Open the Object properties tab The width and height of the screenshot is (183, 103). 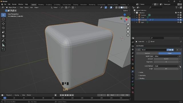[133, 68]
